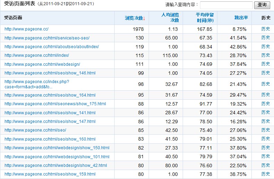View 历史 for show_159.html row

[x=266, y=174]
